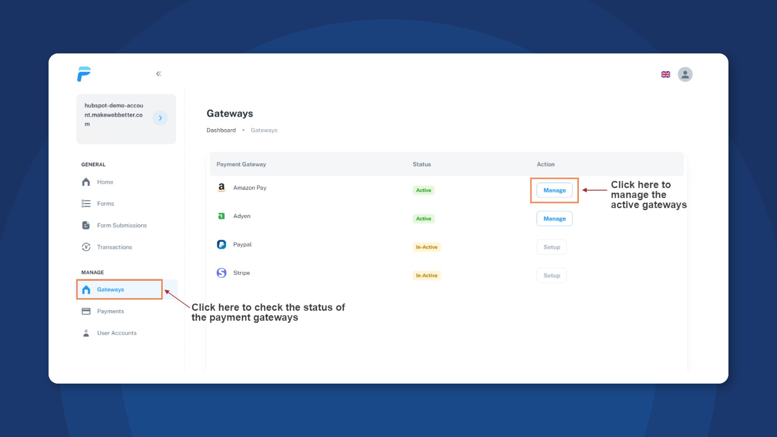Click the Payments card icon
Image resolution: width=777 pixels, height=437 pixels.
click(86, 311)
